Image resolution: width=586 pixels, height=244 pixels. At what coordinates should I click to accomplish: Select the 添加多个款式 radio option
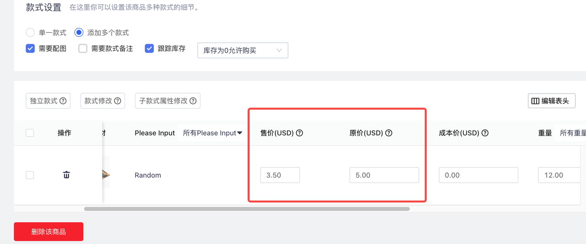[79, 32]
